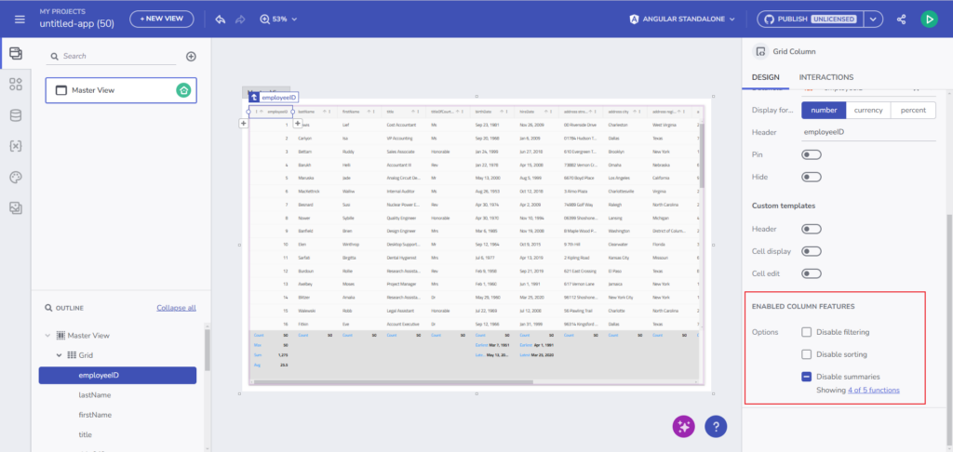Click the plus handle left of column
Viewport: 953px width, 452px height.
(243, 124)
